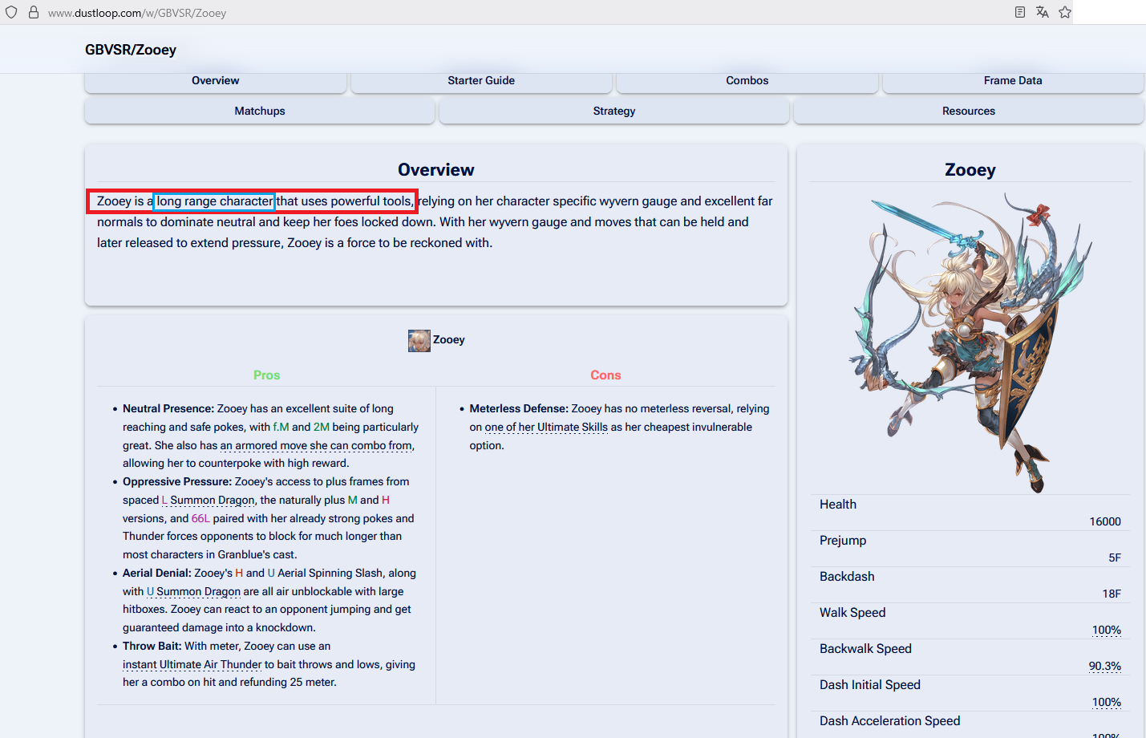This screenshot has width=1146, height=738.
Task: Open the Starter Guide tab
Action: click(481, 81)
